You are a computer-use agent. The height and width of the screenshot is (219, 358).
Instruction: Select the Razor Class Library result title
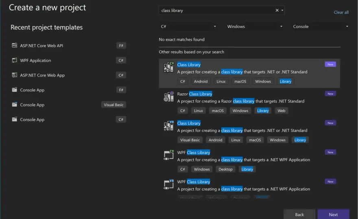[x=195, y=94]
